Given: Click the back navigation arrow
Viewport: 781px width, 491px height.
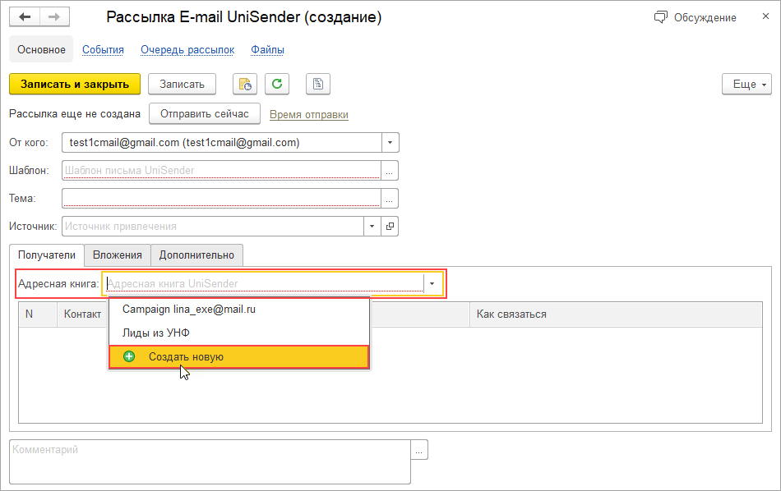Looking at the screenshot, I should click(25, 17).
